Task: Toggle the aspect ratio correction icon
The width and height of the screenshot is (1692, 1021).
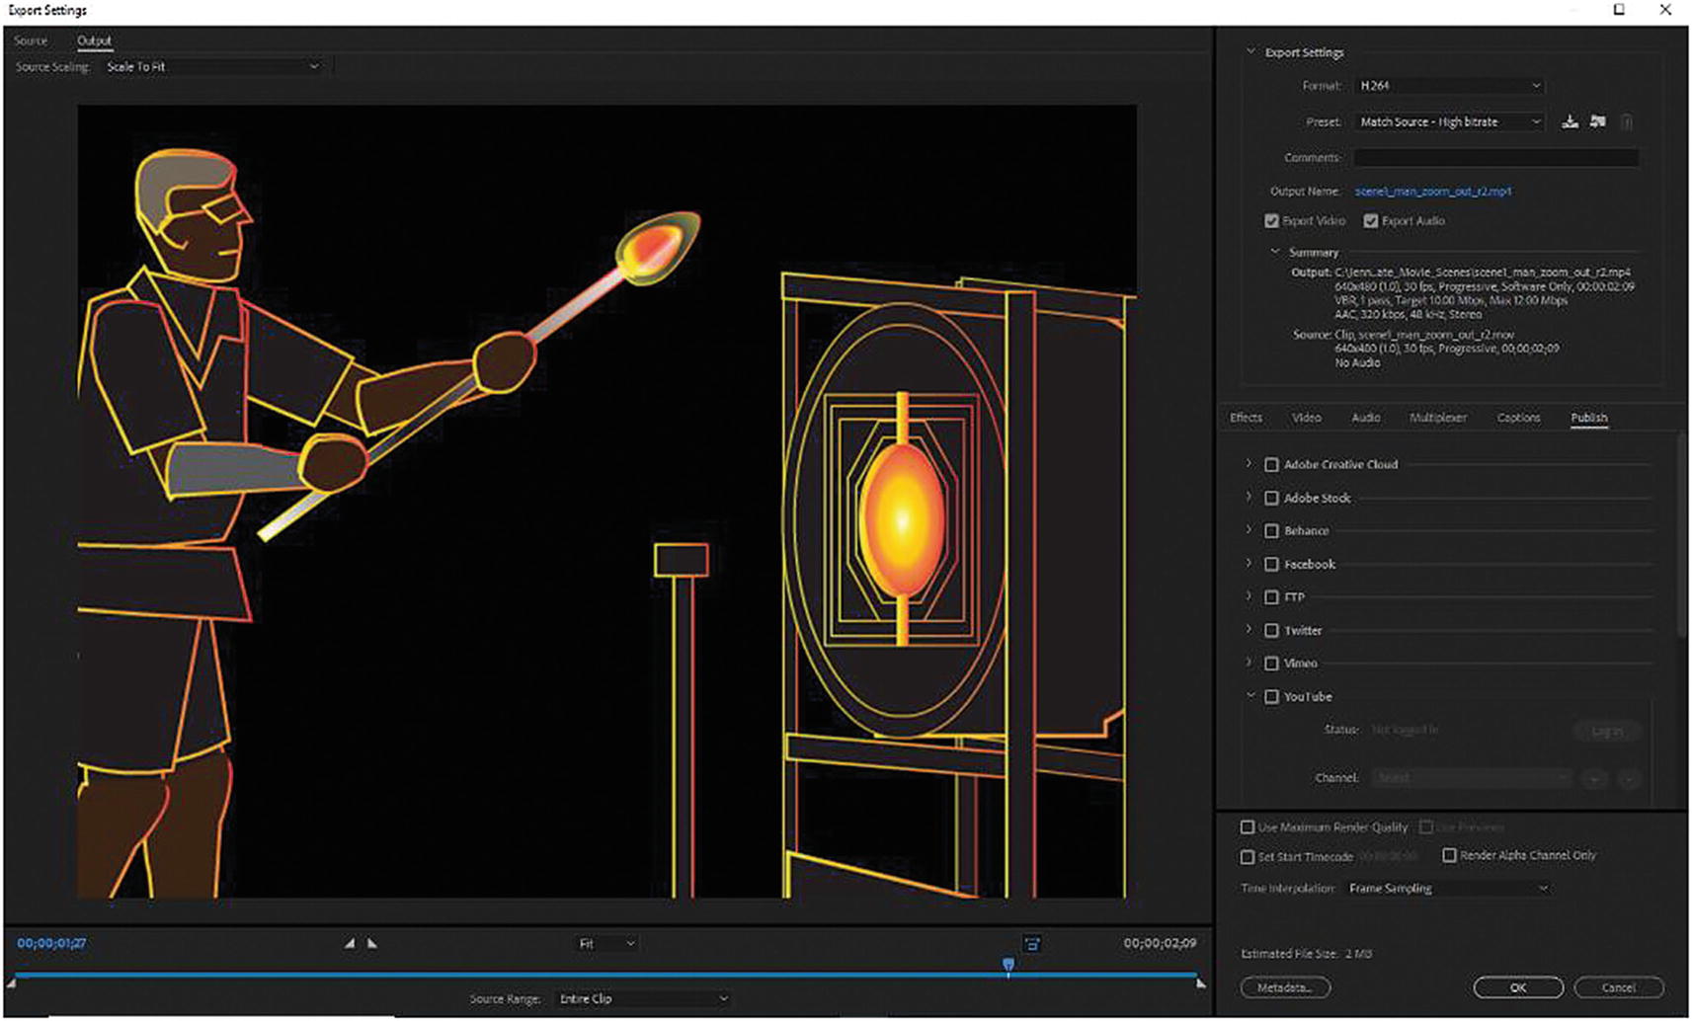Action: click(x=1032, y=944)
